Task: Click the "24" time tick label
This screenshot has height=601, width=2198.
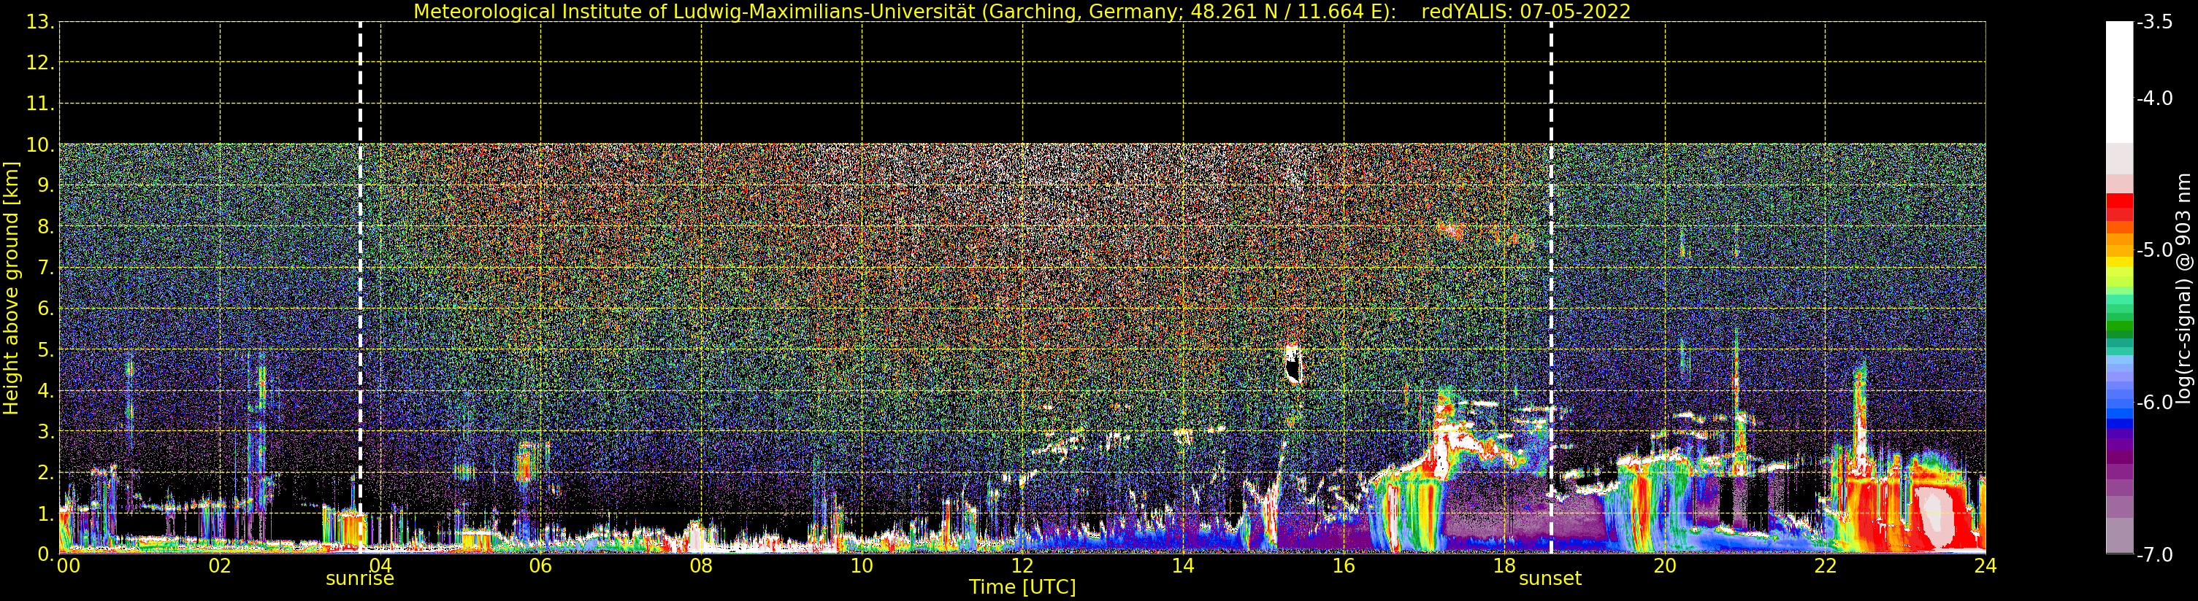Action: click(1986, 566)
